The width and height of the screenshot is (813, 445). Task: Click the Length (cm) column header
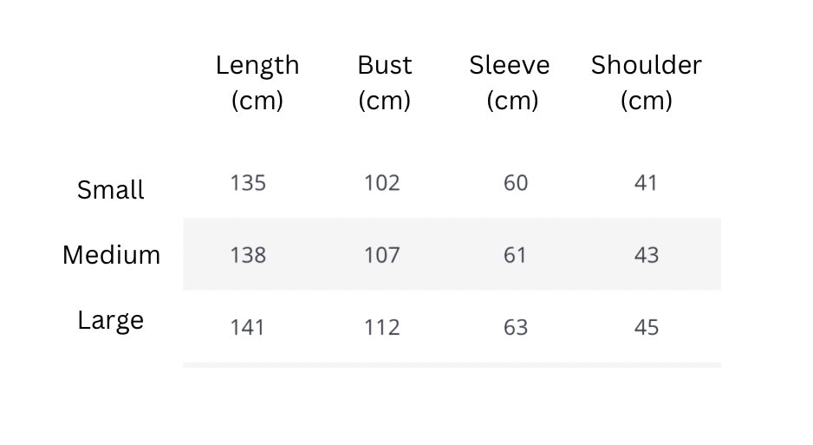click(x=257, y=82)
